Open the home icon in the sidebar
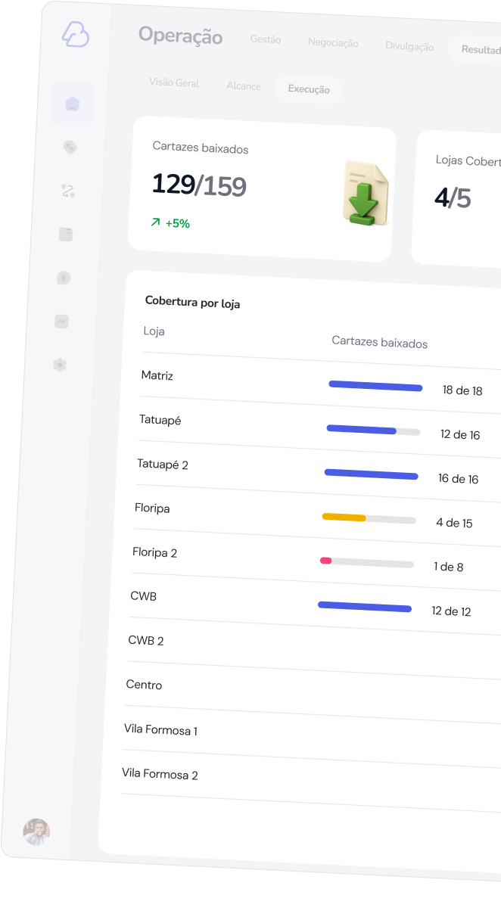 coord(73,104)
